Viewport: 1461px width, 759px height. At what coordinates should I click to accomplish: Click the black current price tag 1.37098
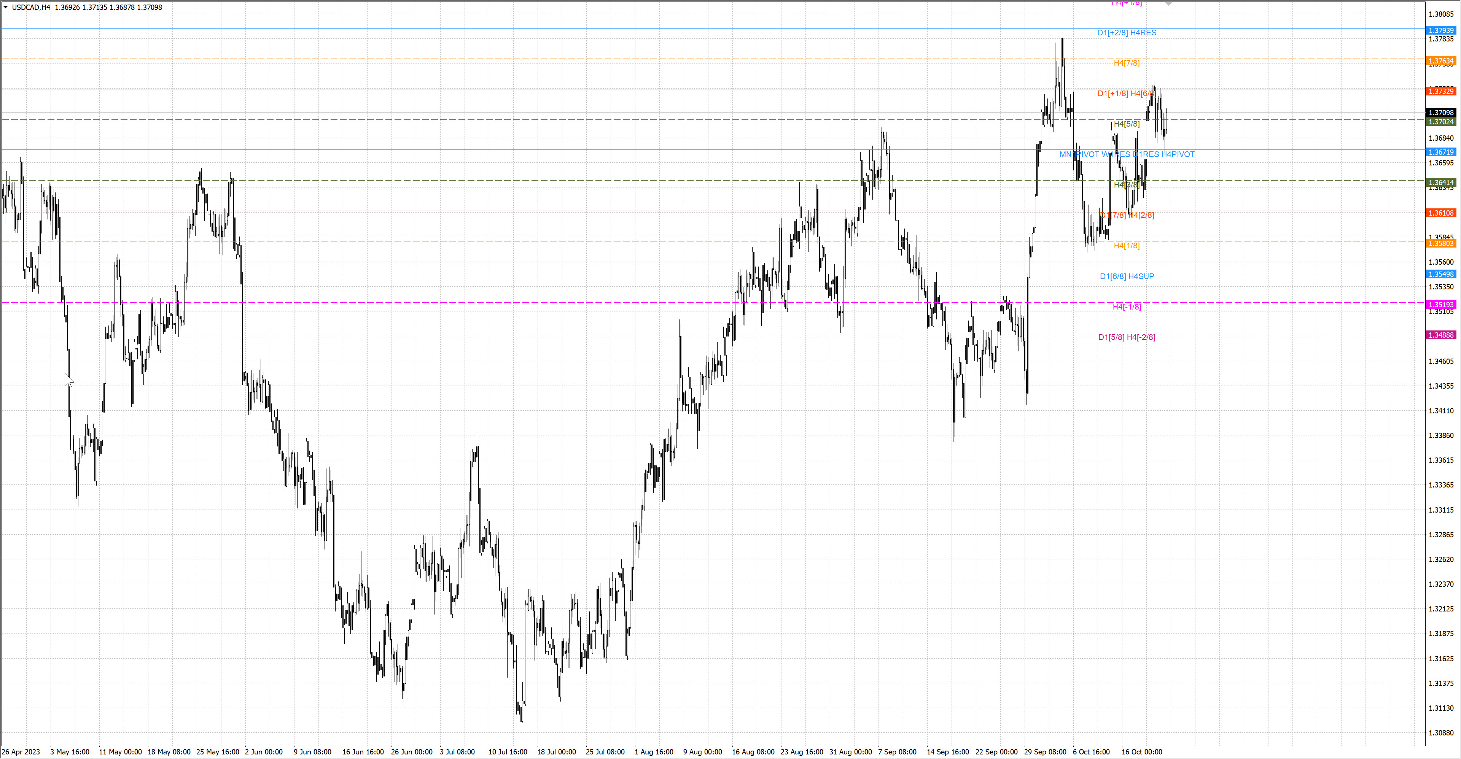pos(1440,113)
